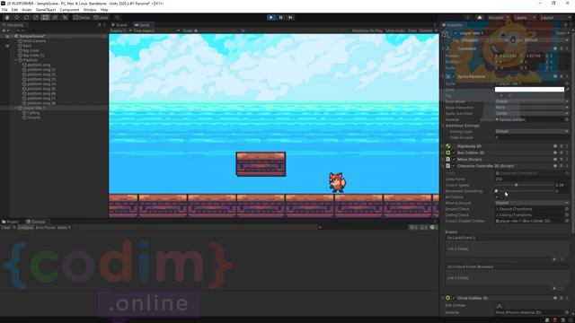The width and height of the screenshot is (575, 323).
Task: Switch to the Console tab
Action: (x=36, y=222)
